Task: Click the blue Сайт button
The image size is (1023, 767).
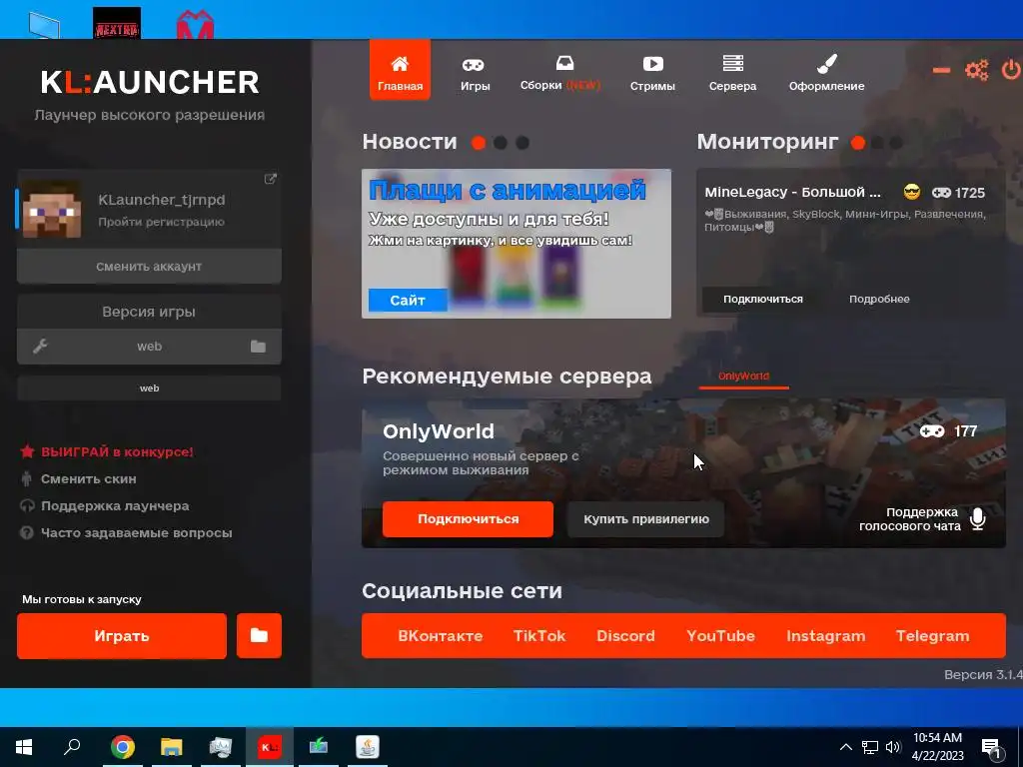Action: (x=408, y=300)
